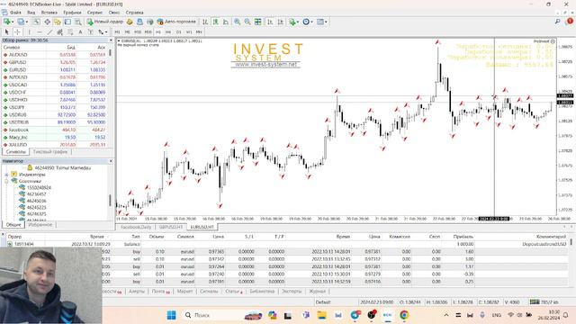Screen dimensions: 576x324
Task: Switch timeframe to MN
Action: pos(199,32)
